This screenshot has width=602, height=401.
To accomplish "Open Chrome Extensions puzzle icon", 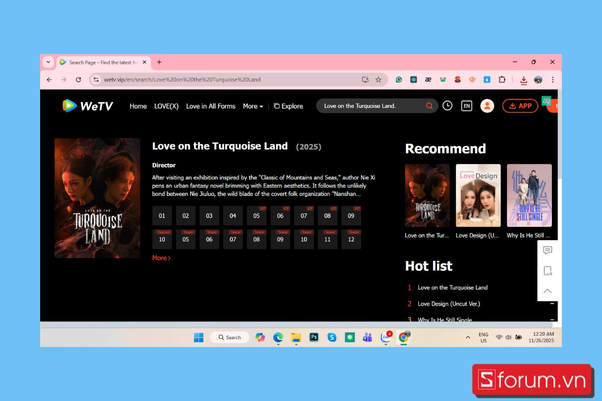I will tap(502, 80).
